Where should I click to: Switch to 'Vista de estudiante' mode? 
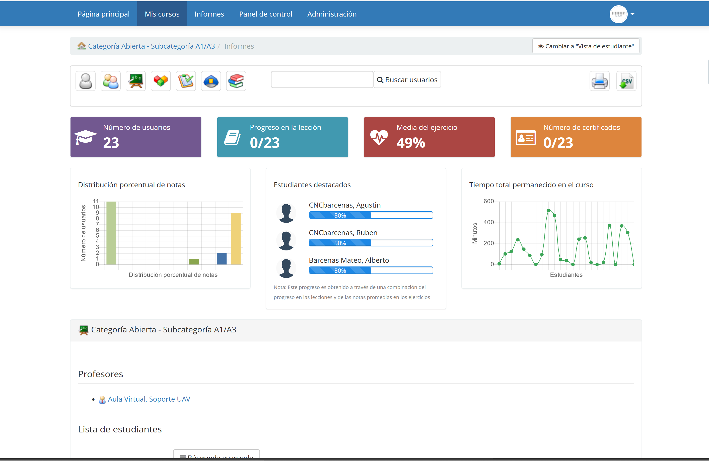[x=586, y=46]
